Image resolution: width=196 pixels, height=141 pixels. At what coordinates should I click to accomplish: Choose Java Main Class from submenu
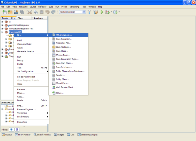pyautogui.click(x=68, y=63)
